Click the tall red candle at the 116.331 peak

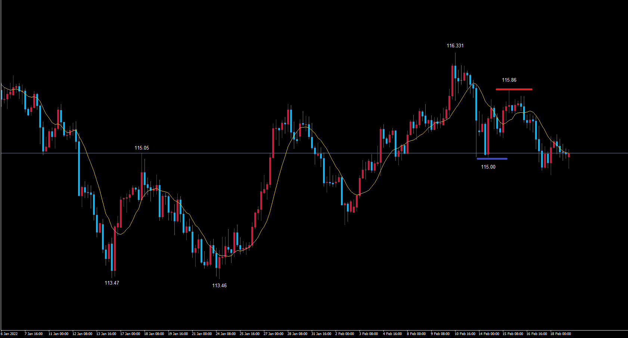click(453, 81)
